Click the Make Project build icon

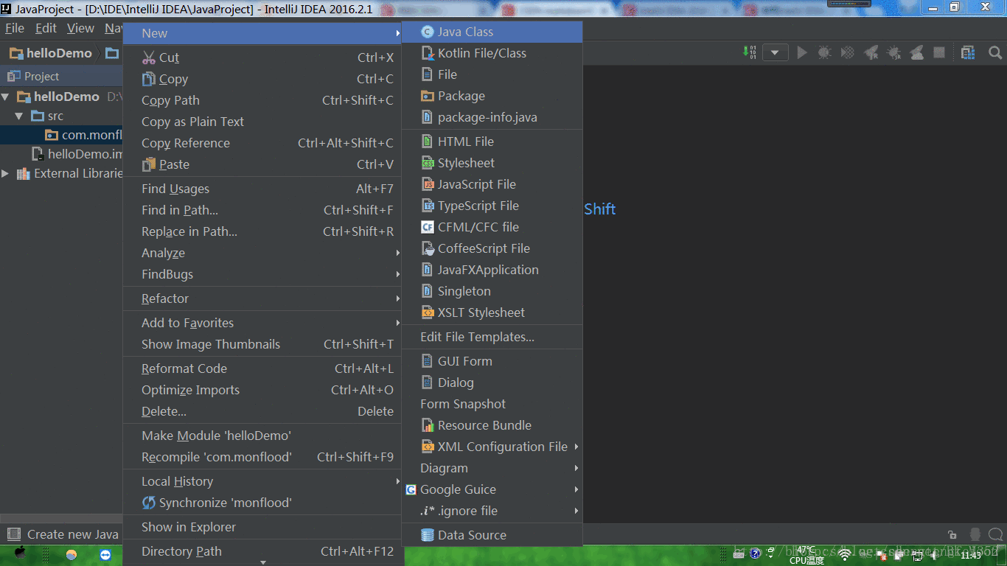[749, 52]
